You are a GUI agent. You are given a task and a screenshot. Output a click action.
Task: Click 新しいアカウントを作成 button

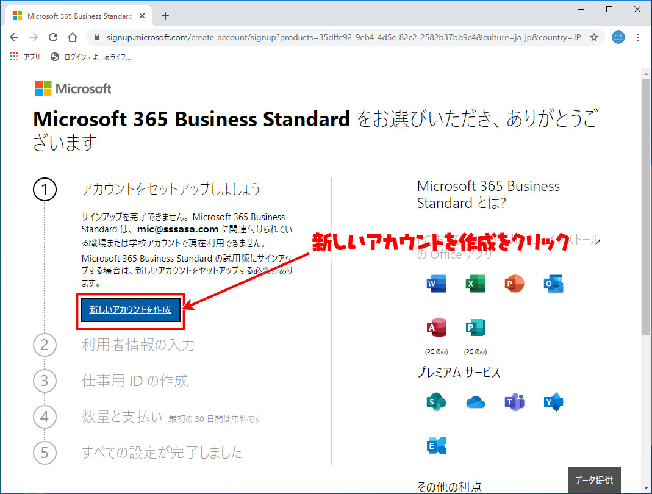tap(130, 310)
